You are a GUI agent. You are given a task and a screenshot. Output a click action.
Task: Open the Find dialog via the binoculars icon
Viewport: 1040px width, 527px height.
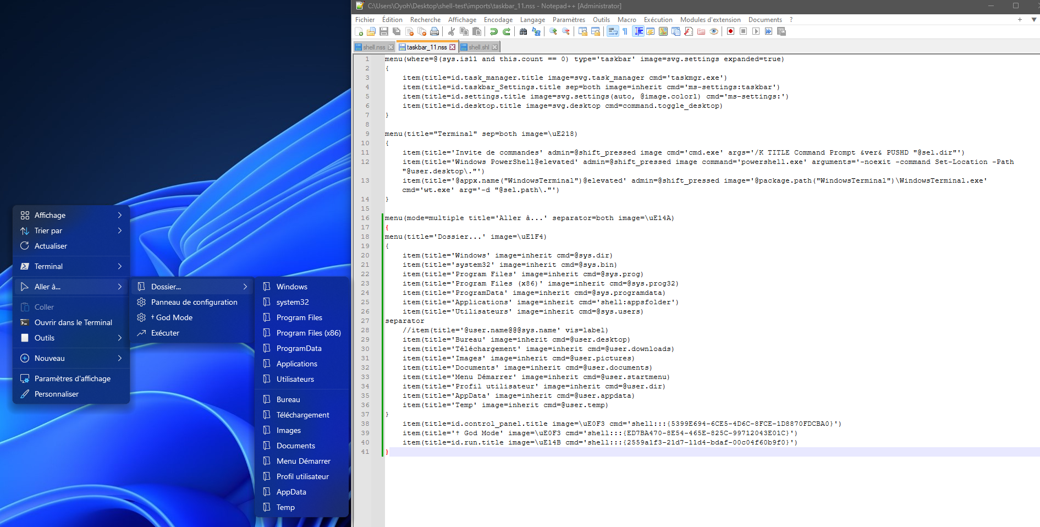click(524, 31)
